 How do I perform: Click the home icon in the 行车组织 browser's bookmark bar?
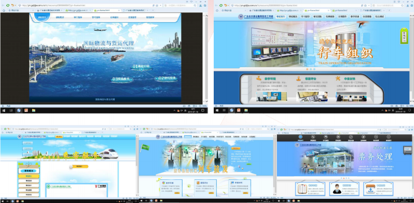(x=217, y=10)
